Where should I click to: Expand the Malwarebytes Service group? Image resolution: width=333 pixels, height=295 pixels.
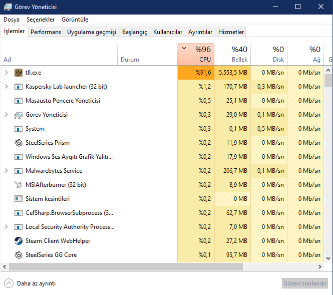[7, 171]
